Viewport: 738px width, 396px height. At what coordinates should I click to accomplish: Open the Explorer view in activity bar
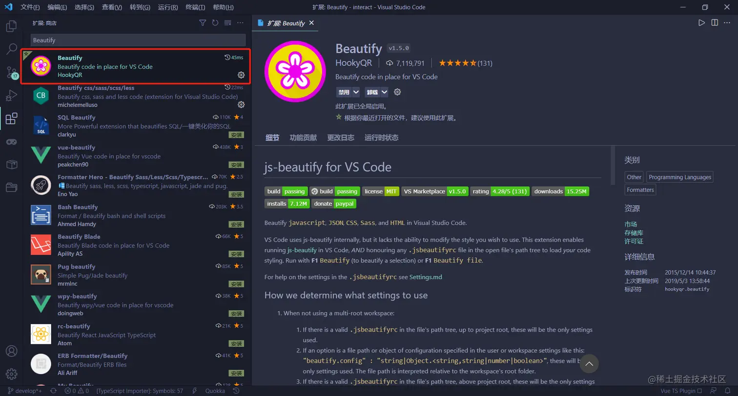(11, 26)
